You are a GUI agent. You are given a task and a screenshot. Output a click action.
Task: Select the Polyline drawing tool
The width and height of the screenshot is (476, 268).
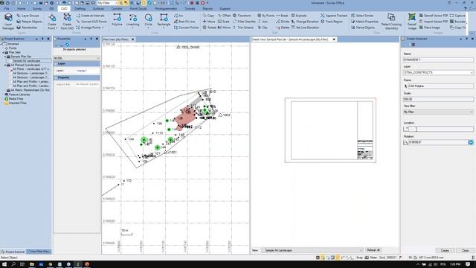pos(117,20)
